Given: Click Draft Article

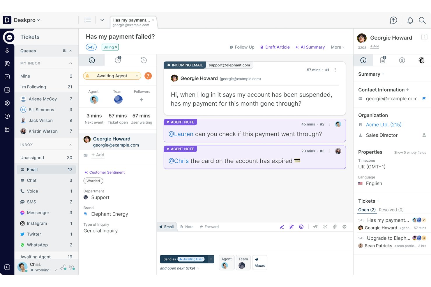Looking at the screenshot, I should tap(275, 47).
